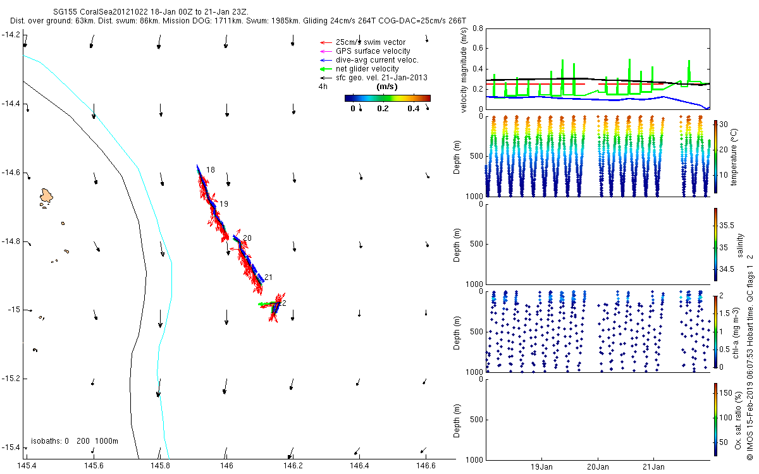Click the '21Jan' time axis label
759x474 pixels.
pos(653,467)
